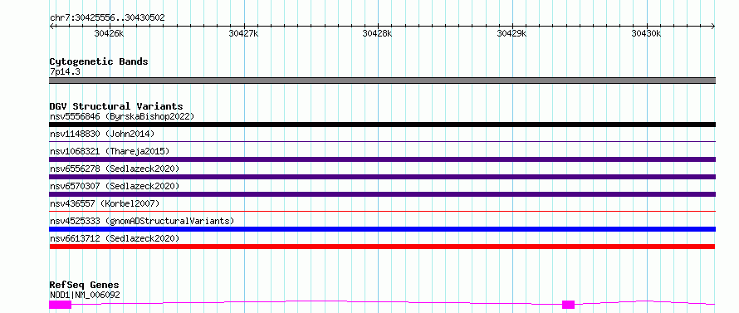This screenshot has height=313, width=739.
Task: Open variant label nsv5556846 (ByrskaBishop2022)
Action: tap(122, 116)
